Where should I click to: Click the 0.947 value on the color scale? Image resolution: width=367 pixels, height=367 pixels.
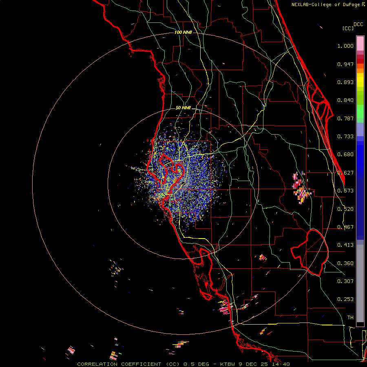tap(345, 64)
